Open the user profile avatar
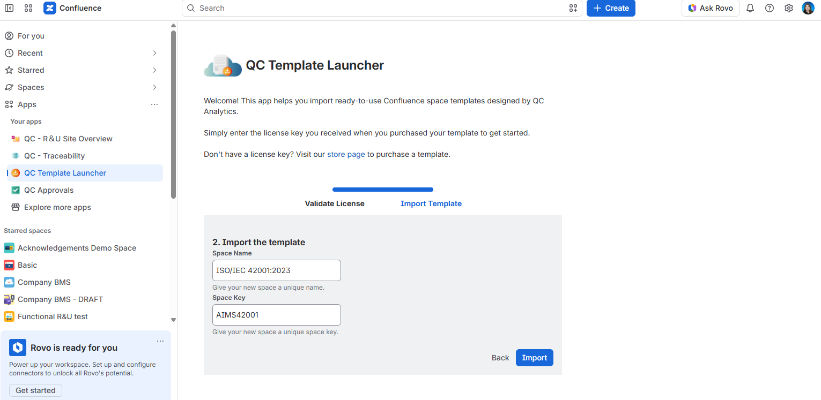The image size is (821, 400). pyautogui.click(x=808, y=8)
